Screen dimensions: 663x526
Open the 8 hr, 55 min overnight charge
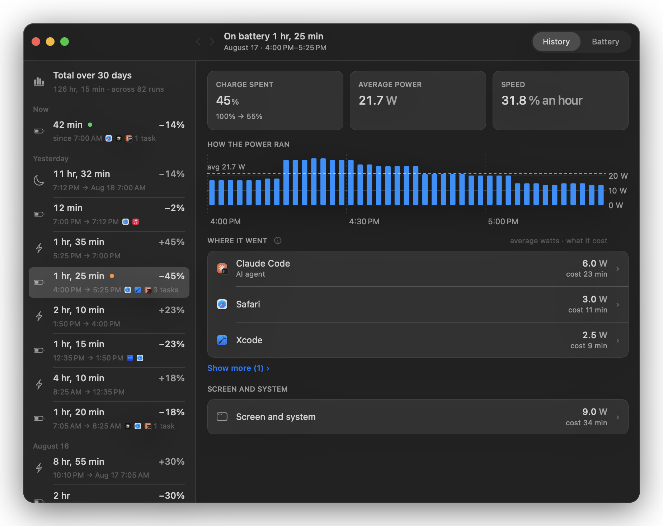coord(109,468)
